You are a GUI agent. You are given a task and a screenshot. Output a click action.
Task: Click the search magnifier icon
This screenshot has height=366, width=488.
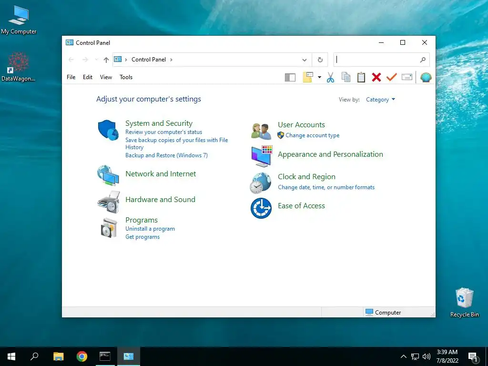point(423,60)
